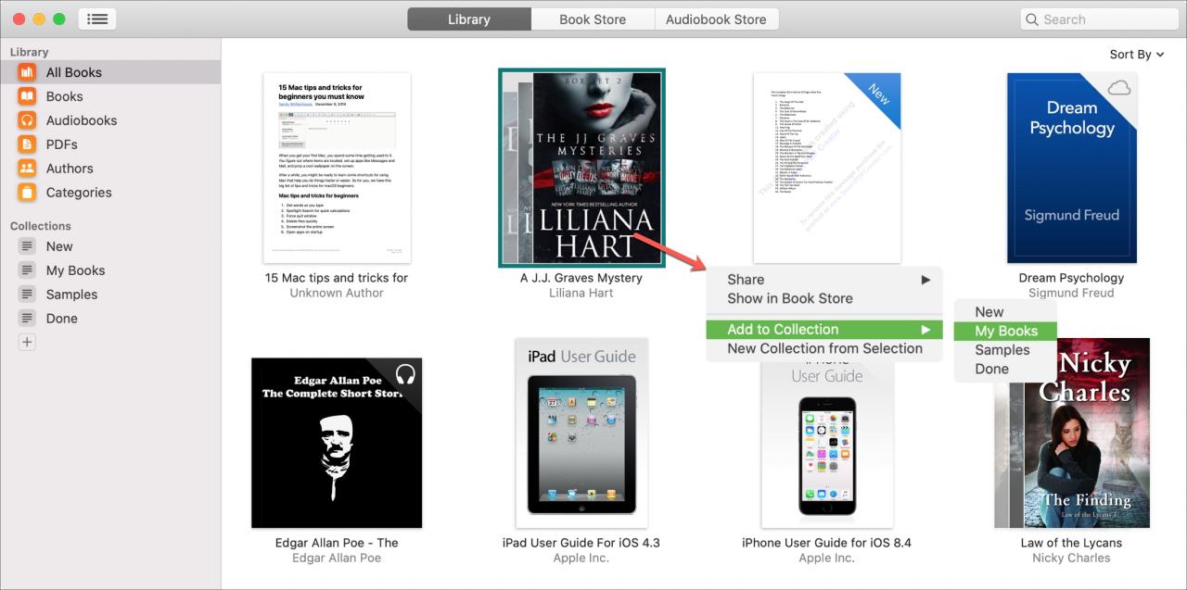1187x590 pixels.
Task: Select Done in the collection submenu
Action: tap(1005, 369)
